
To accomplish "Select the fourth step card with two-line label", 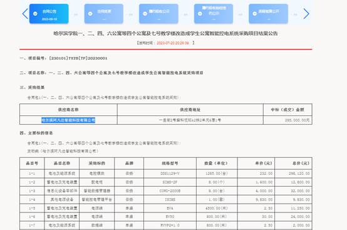I will click(214, 14).
